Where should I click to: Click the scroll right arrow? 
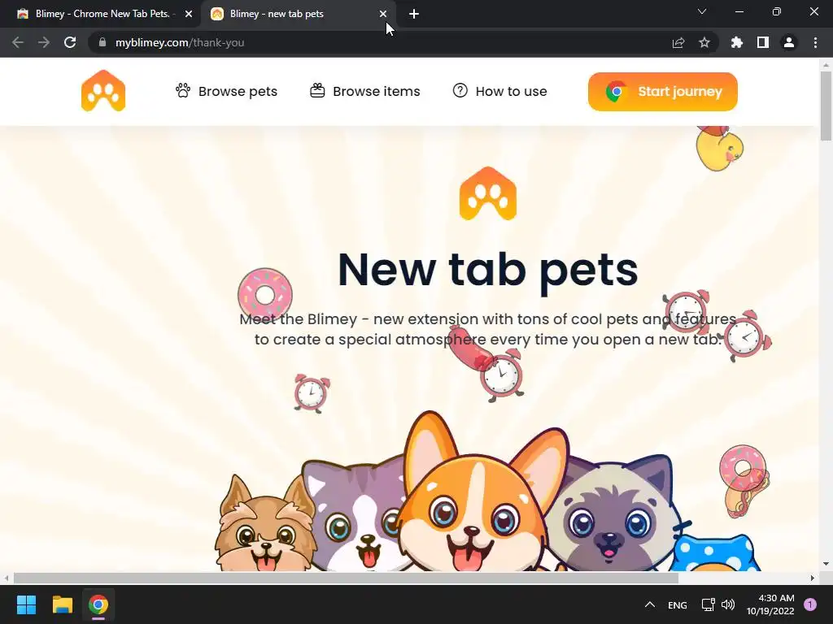(813, 578)
